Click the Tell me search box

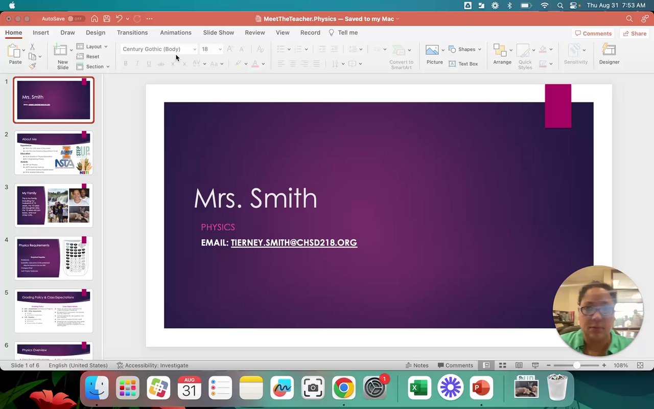pos(343,33)
